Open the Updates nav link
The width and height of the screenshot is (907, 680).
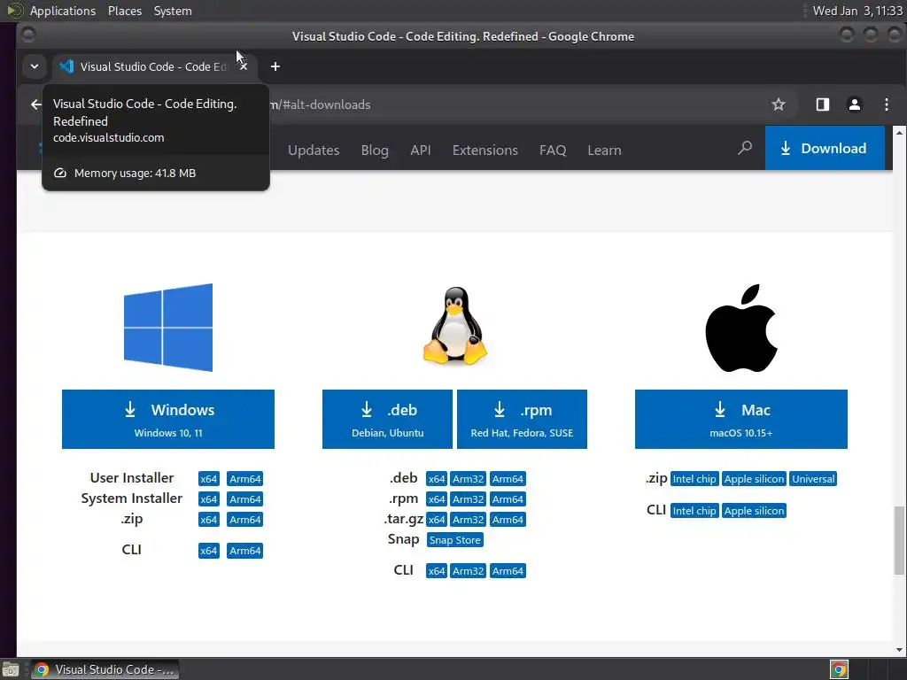pyautogui.click(x=314, y=151)
